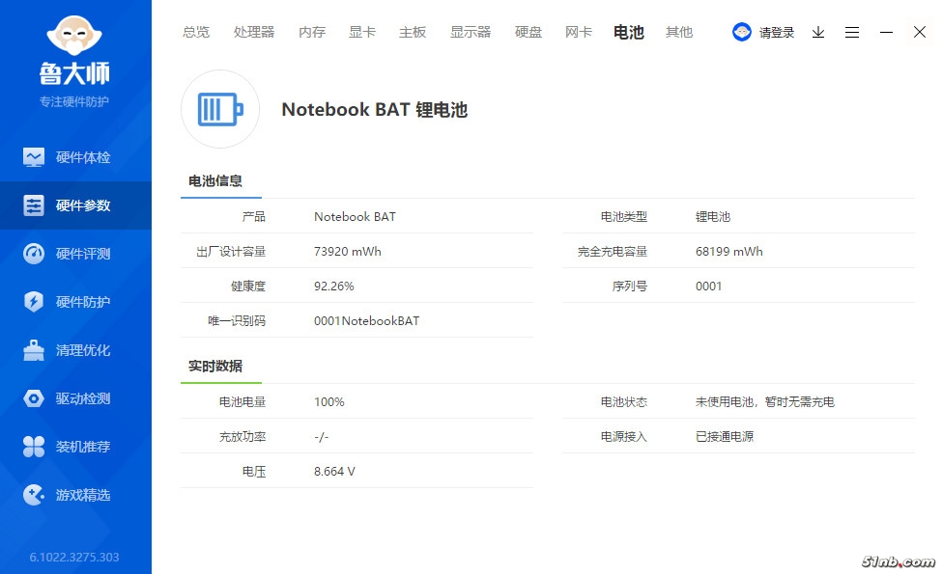Click the 游戏精选 pac-man icon
This screenshot has height=574, width=942.
[x=34, y=495]
